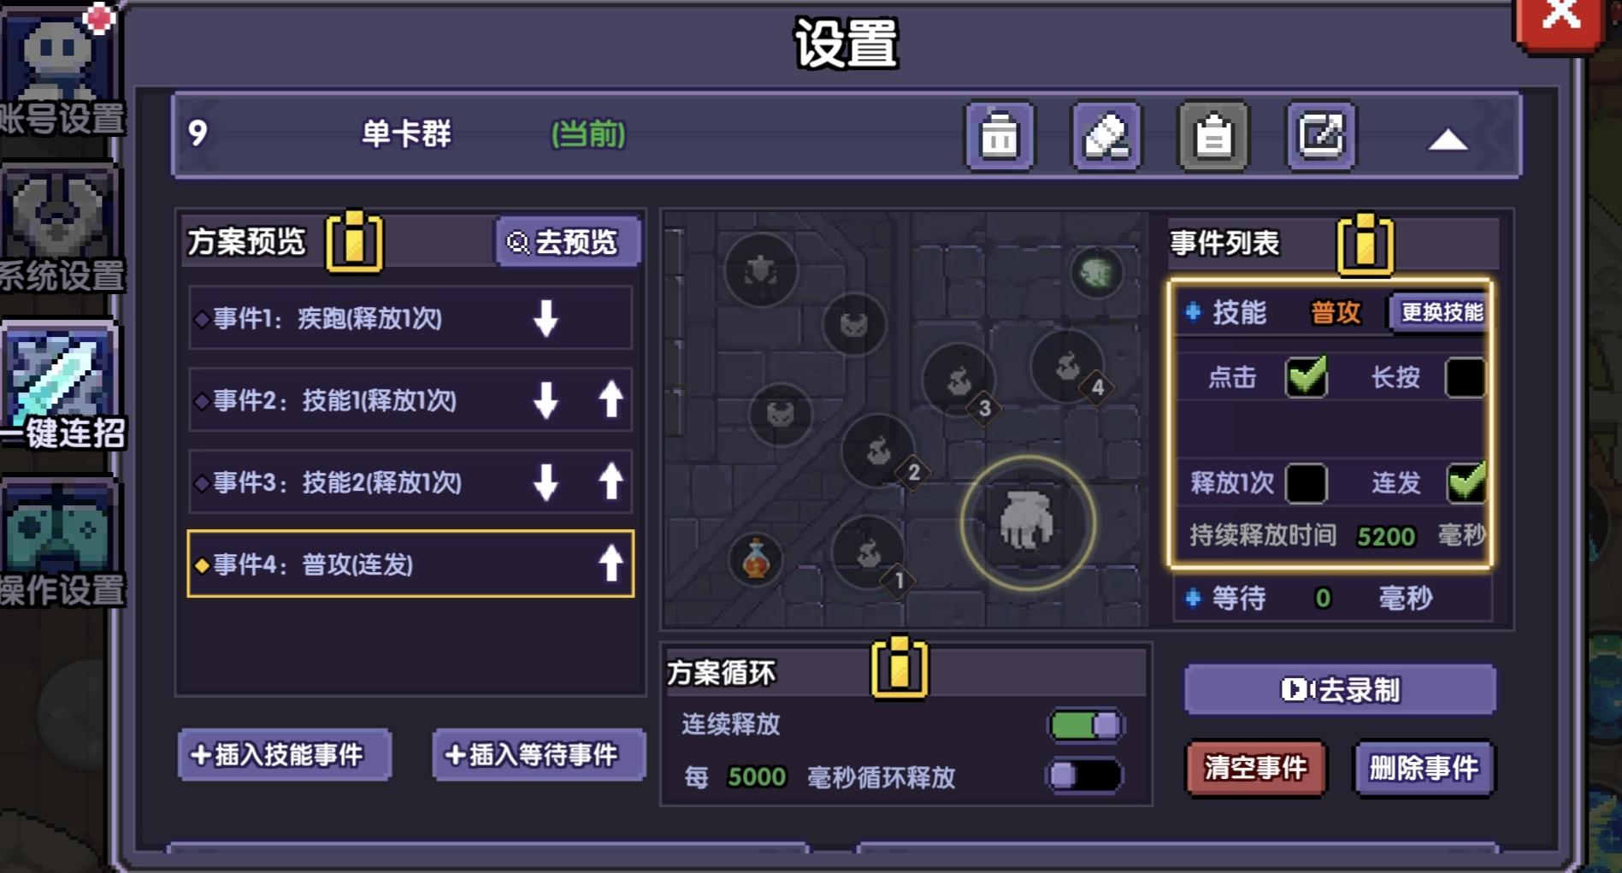Check the 长按 checkbox
This screenshot has width=1622, height=873.
pyautogui.click(x=1465, y=377)
